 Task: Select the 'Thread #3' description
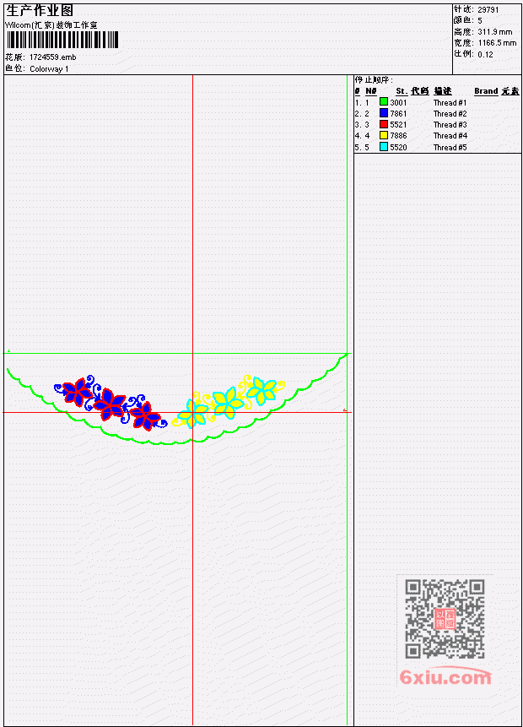point(450,125)
